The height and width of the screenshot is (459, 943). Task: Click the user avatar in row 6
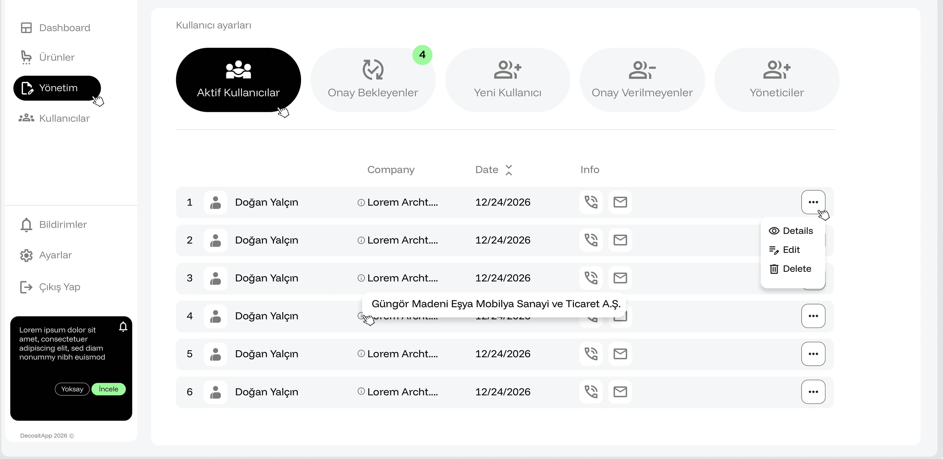point(215,392)
